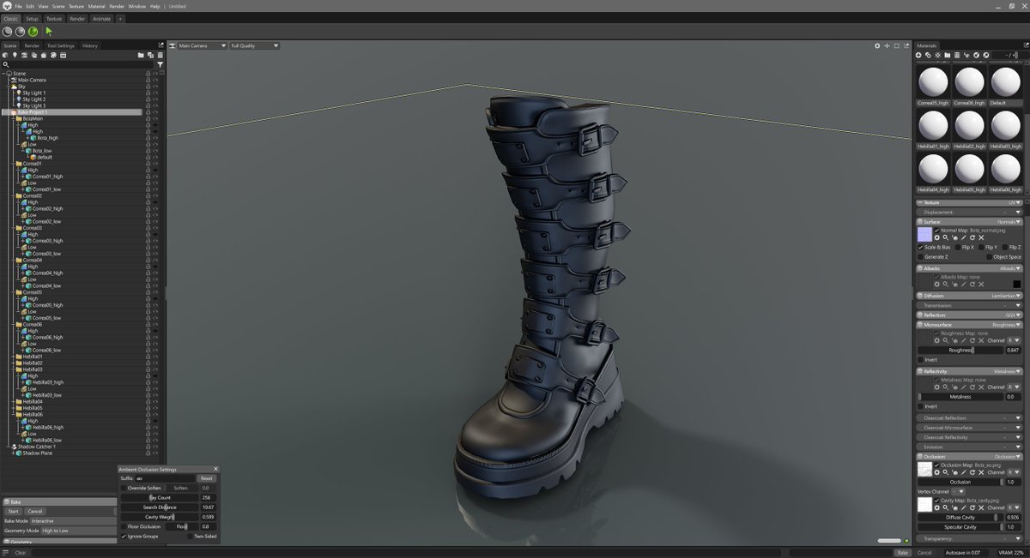The height and width of the screenshot is (558, 1030).
Task: Click the new folder icon in Scene panel
Action: (x=141, y=55)
